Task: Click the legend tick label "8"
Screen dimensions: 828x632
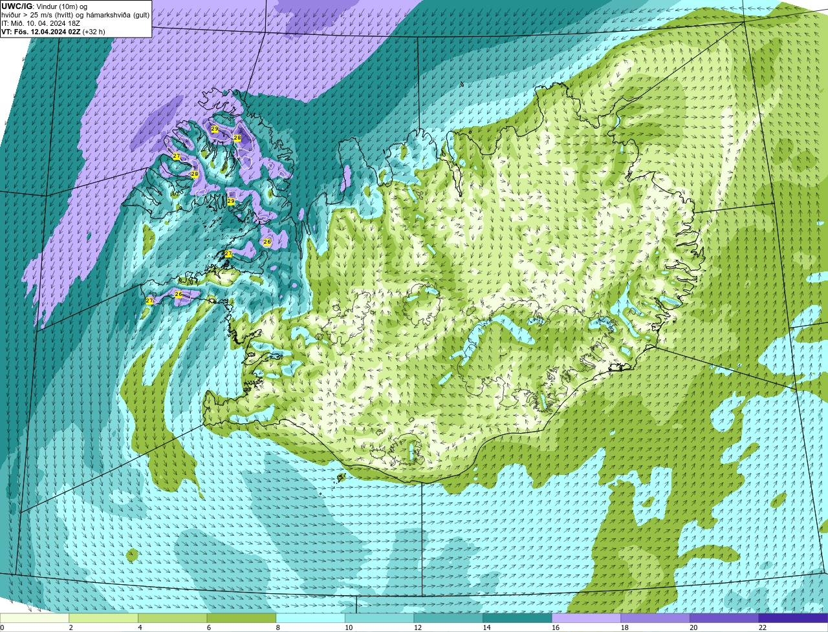Action: pyautogui.click(x=278, y=627)
